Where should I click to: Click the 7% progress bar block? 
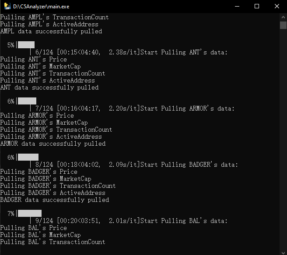tap(30, 213)
